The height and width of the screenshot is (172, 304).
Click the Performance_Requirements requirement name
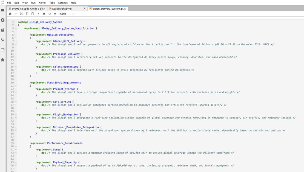65,143
